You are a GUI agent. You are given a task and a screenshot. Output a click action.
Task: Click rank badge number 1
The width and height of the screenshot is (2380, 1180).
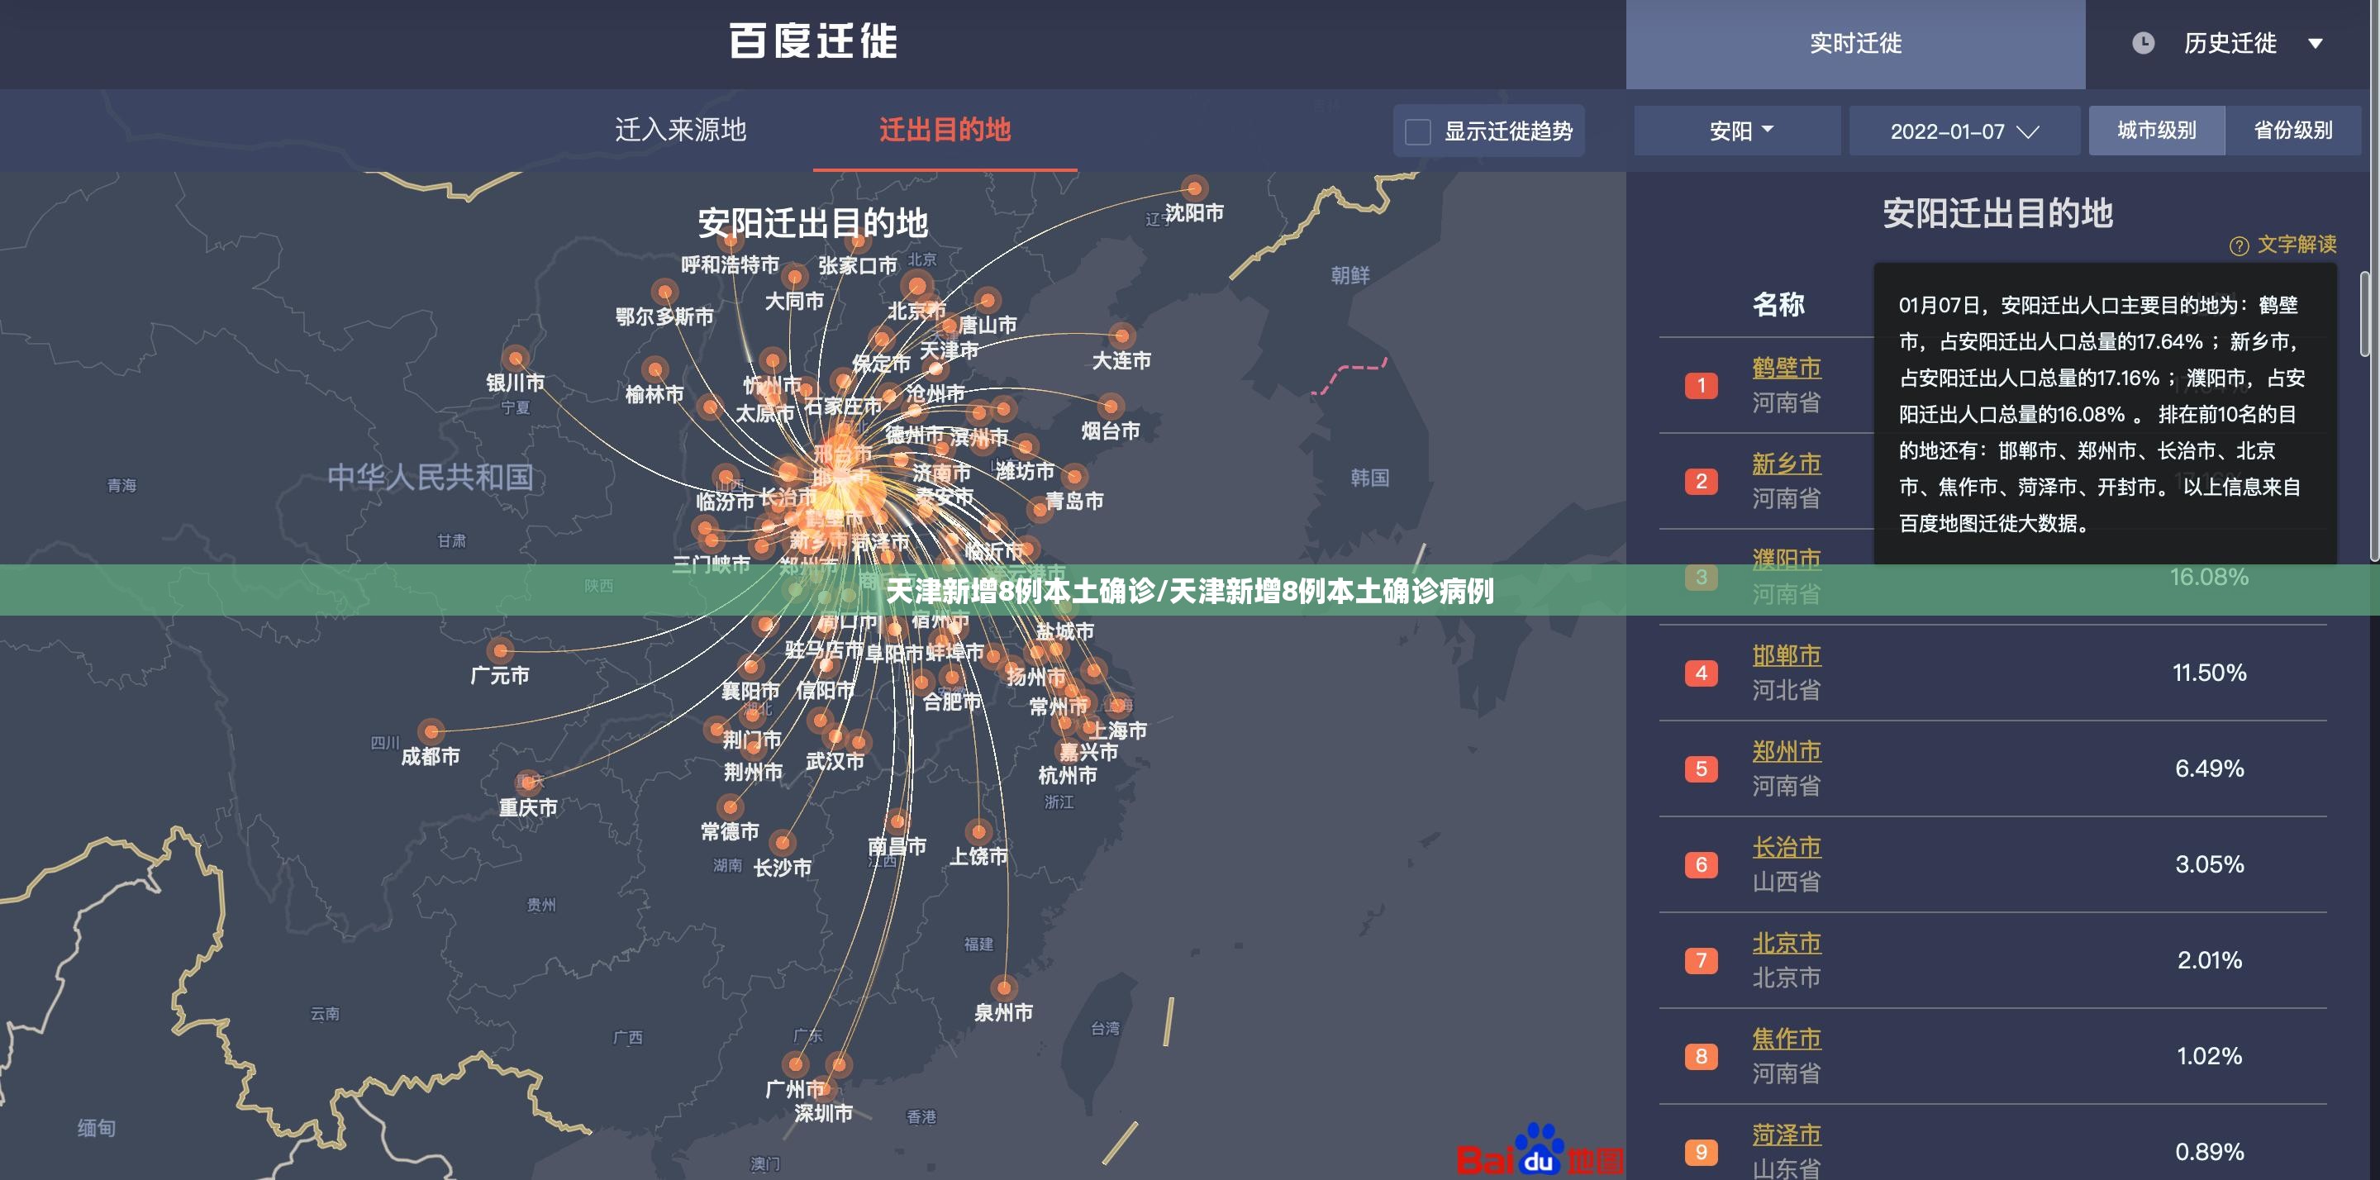pyautogui.click(x=1701, y=385)
